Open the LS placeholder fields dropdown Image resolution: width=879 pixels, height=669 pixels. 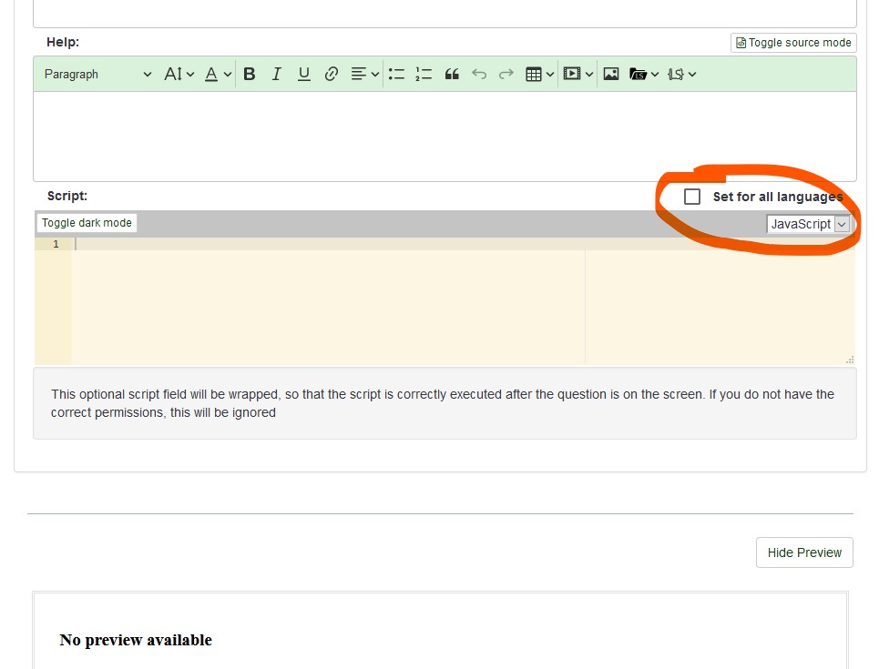[681, 74]
